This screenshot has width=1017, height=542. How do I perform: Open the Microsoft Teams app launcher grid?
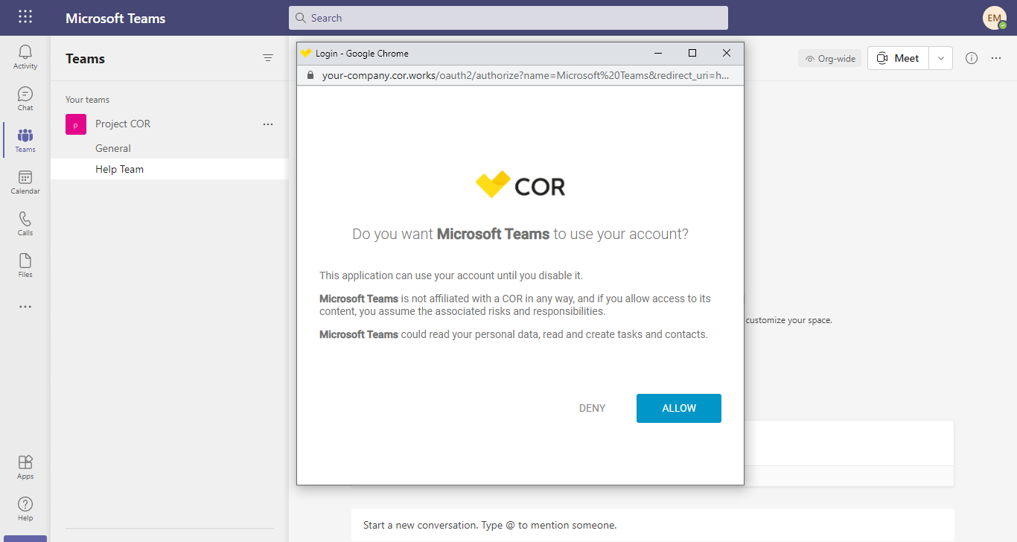click(x=25, y=17)
